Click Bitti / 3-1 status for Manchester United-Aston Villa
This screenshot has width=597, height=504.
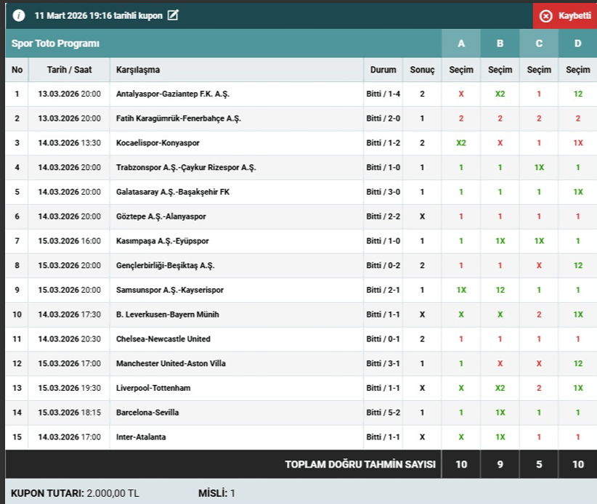(x=383, y=364)
